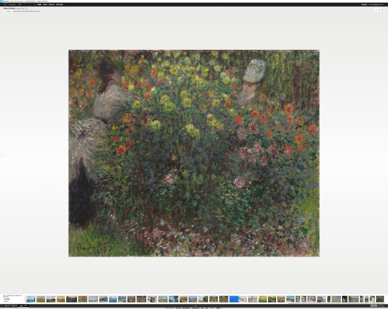Click the highlighted tab in the bottom-left bar

point(23,306)
